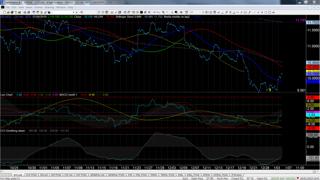This screenshot has width=320, height=180.
Task: Switch to the UCG TF240 tab
Action: pyautogui.click(x=31, y=175)
